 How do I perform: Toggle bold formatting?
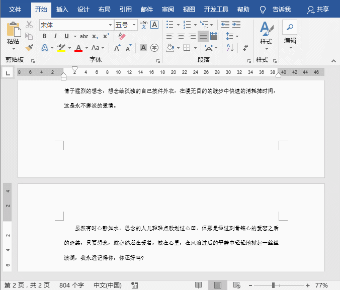44,36
